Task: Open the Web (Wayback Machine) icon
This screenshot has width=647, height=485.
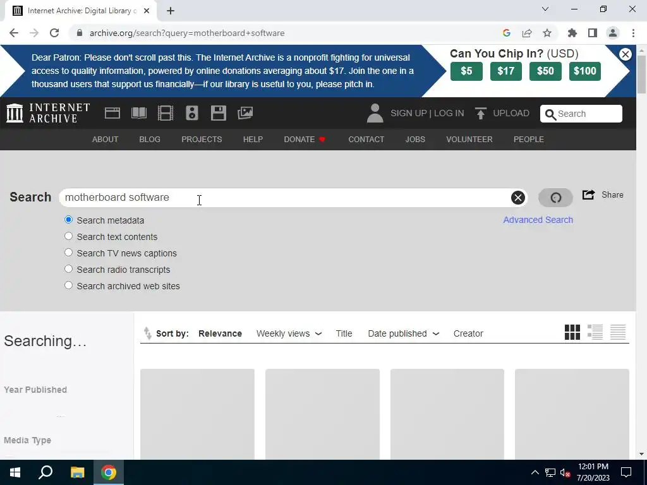Action: (112, 113)
